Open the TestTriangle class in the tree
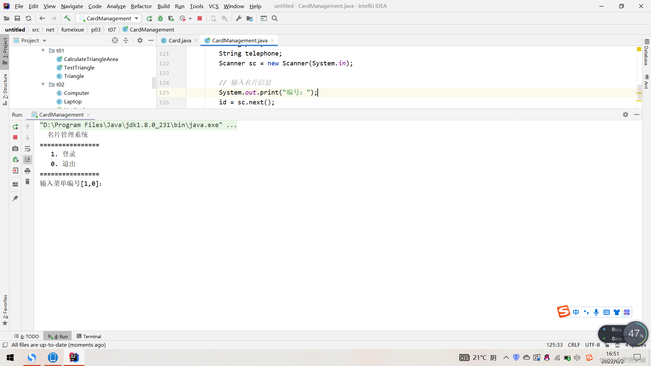This screenshot has width=651, height=366. click(x=79, y=67)
